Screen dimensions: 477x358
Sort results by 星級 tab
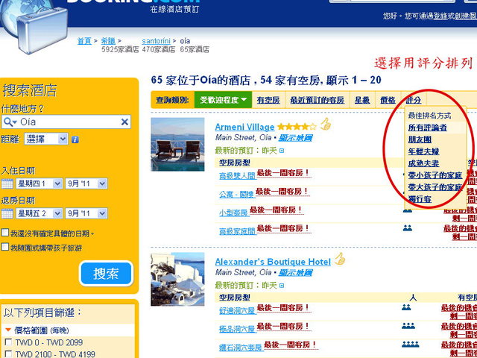(x=361, y=100)
